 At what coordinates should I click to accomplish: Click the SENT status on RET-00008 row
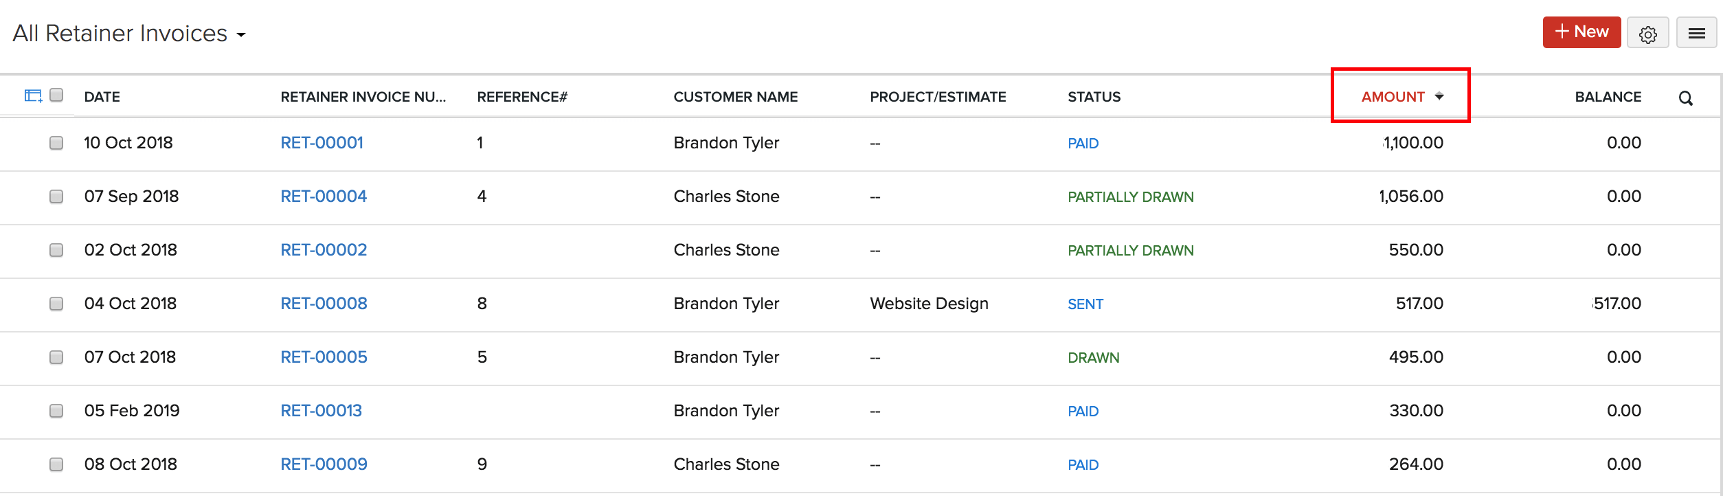(1085, 304)
